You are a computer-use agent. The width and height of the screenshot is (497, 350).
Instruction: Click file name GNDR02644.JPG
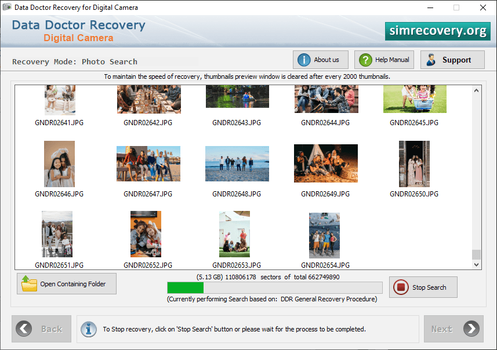(325, 123)
